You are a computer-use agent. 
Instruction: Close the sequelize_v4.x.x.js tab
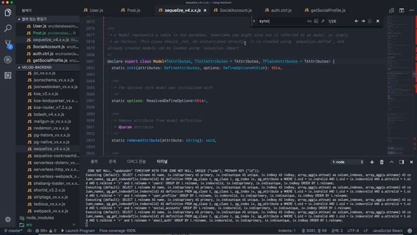coord(205,10)
